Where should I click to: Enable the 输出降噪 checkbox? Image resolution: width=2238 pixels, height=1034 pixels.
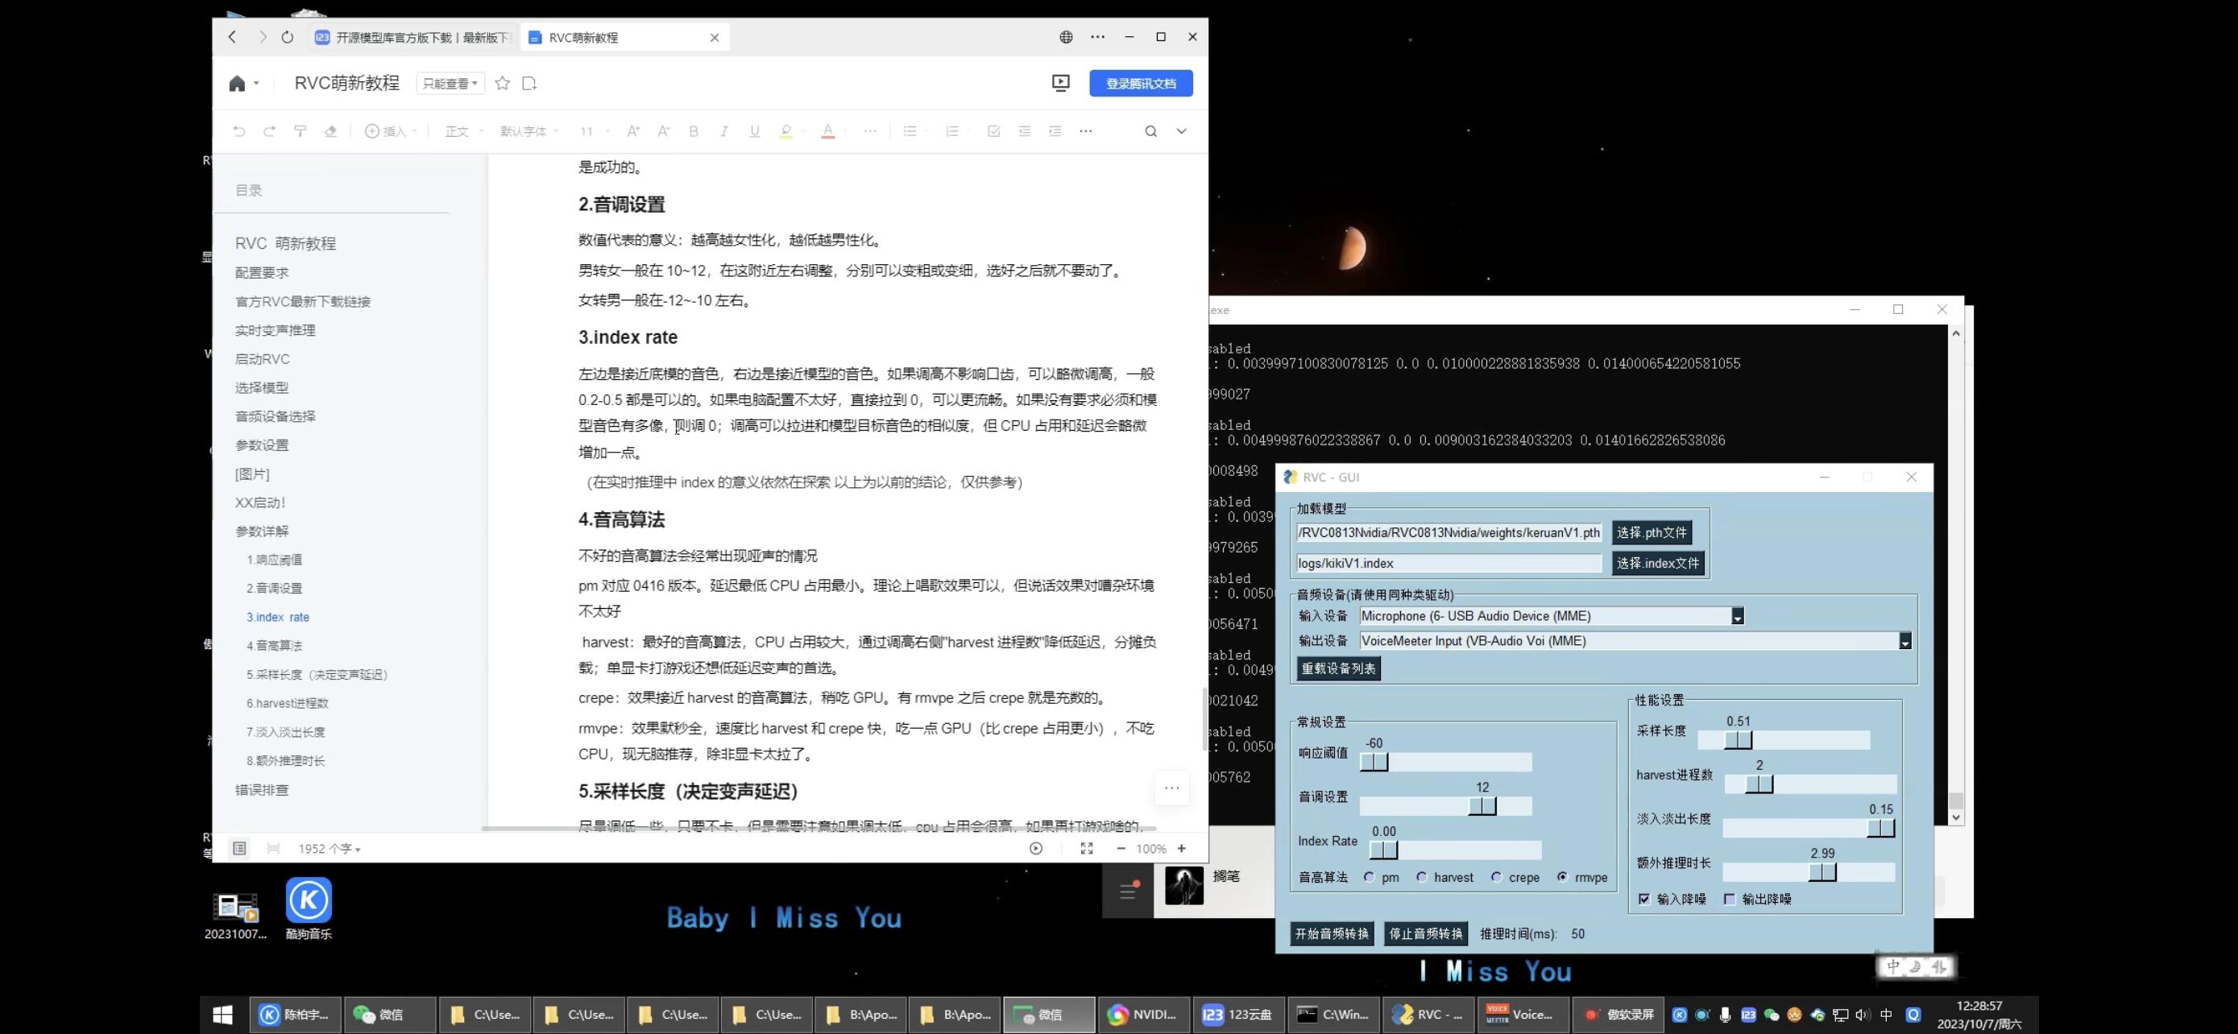tap(1729, 899)
